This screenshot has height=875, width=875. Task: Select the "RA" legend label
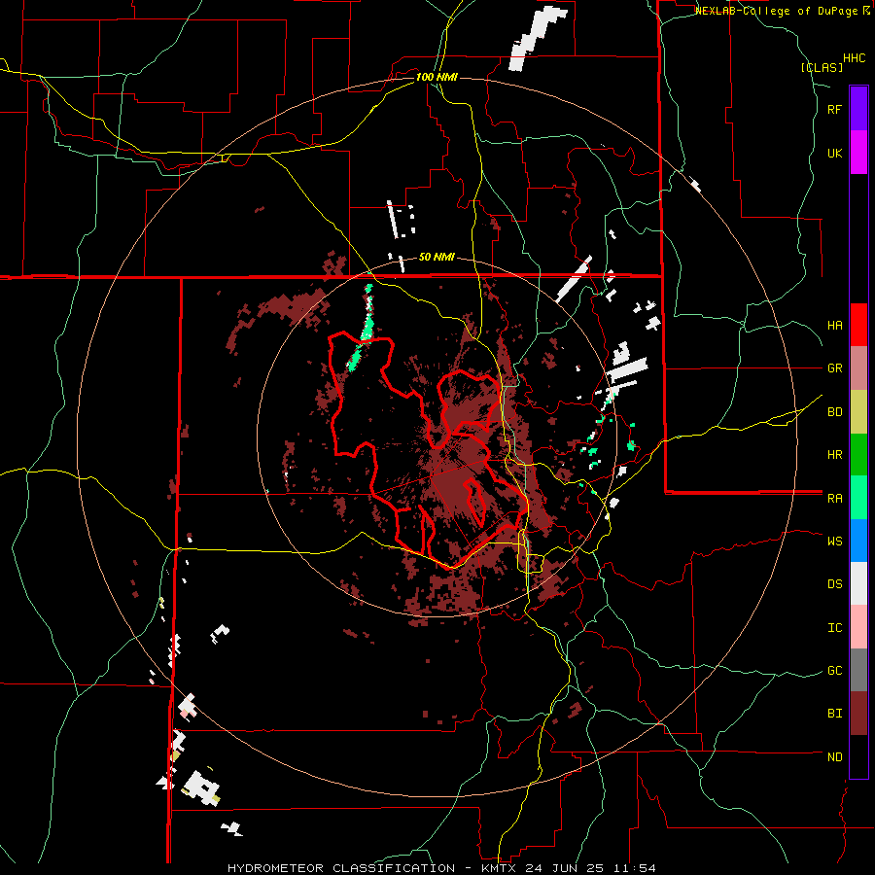pos(834,499)
